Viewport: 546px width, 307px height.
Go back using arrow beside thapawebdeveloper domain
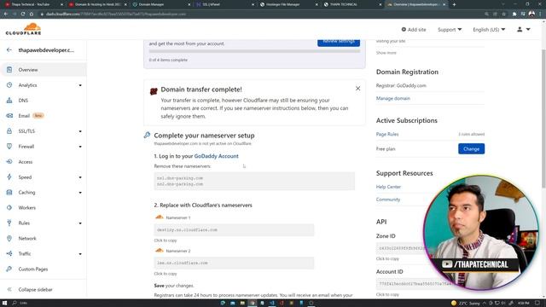pos(9,49)
